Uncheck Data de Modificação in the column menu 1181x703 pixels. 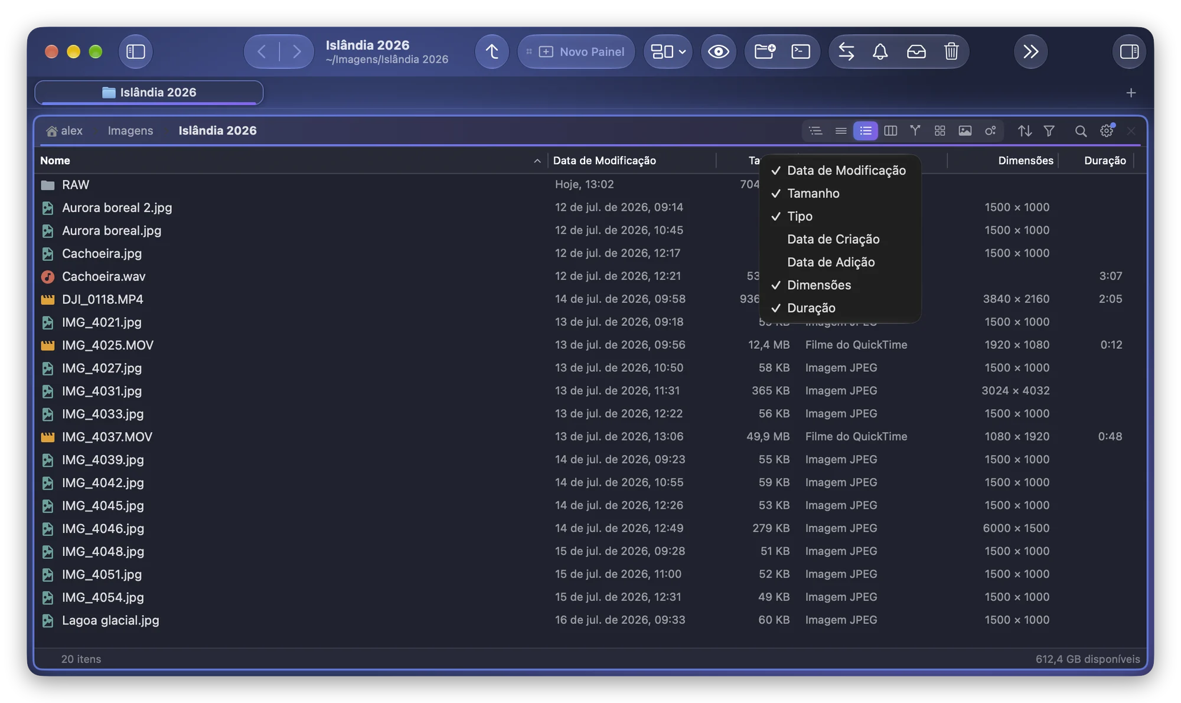point(840,171)
